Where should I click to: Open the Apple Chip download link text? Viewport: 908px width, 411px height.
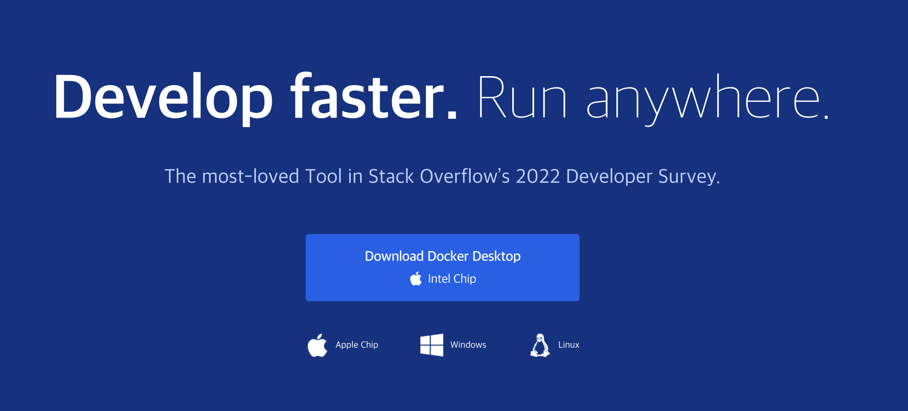coord(357,345)
